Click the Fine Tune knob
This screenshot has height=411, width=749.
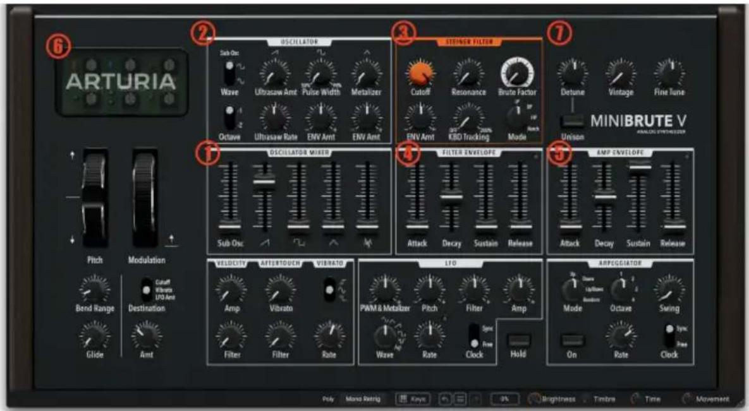click(670, 73)
